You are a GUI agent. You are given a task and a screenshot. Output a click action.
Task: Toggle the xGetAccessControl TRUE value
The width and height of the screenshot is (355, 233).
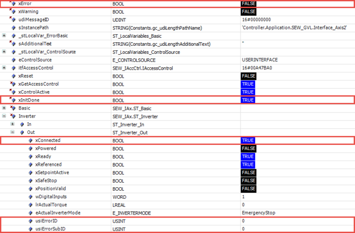(x=247, y=84)
